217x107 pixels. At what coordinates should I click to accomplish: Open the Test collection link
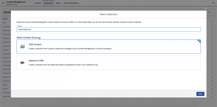[x=4, y=23]
